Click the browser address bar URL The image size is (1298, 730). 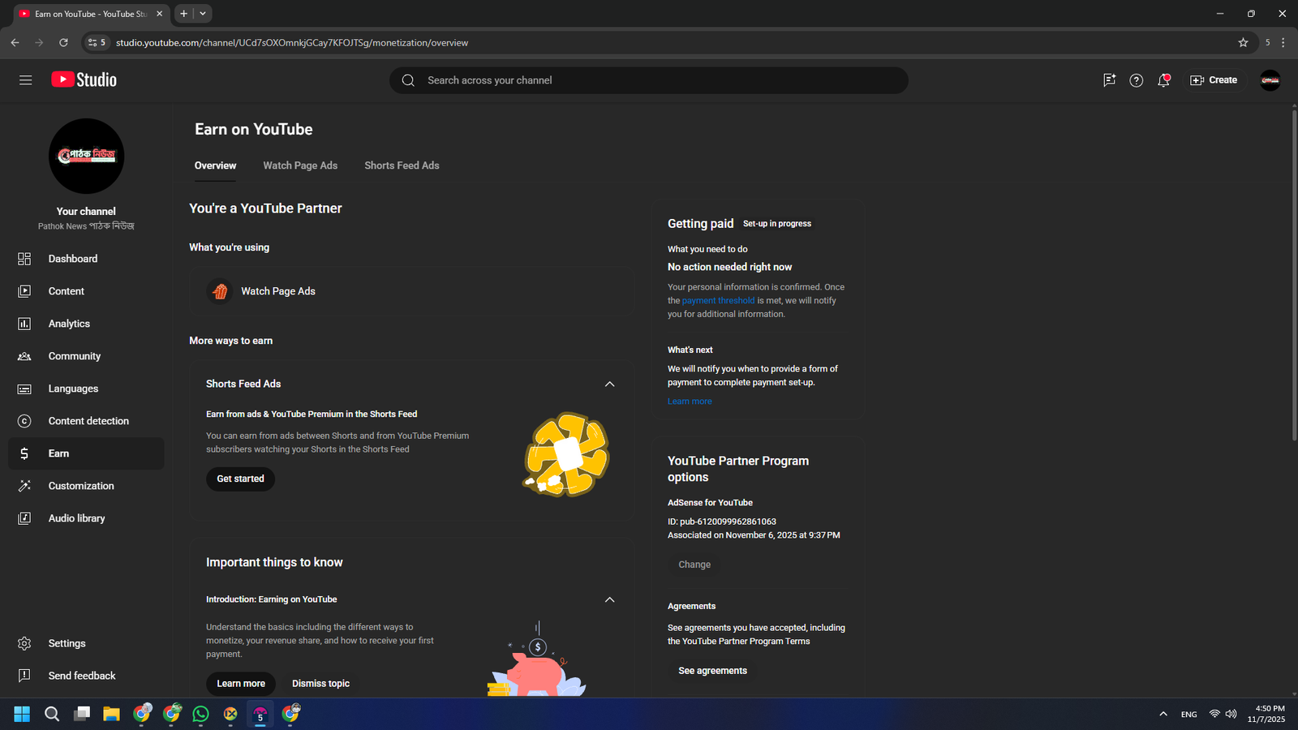tap(292, 43)
